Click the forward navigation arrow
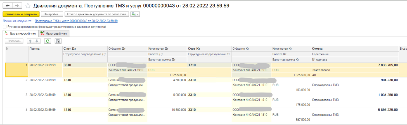This screenshot has height=125, width=407. (x=17, y=6)
